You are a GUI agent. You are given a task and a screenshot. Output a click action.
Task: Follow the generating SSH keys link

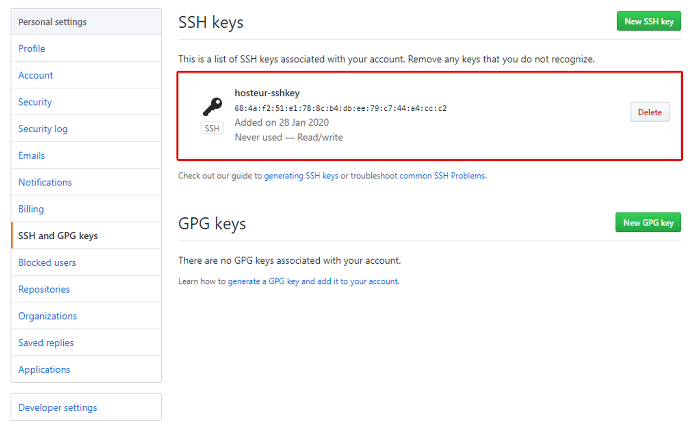click(x=301, y=176)
